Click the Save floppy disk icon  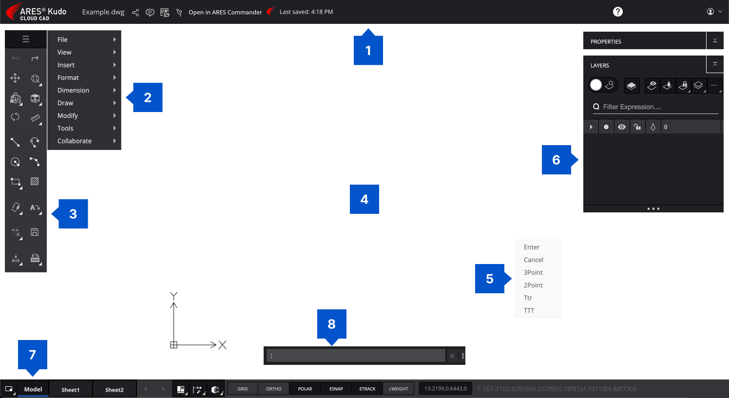[35, 232]
